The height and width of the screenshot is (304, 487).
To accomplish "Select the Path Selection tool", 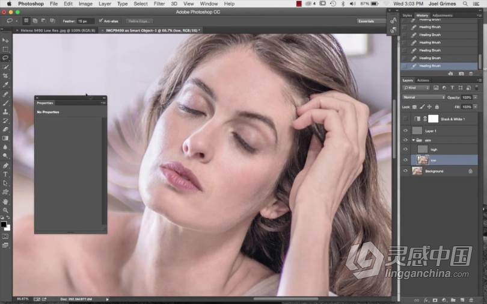I will 5,183.
